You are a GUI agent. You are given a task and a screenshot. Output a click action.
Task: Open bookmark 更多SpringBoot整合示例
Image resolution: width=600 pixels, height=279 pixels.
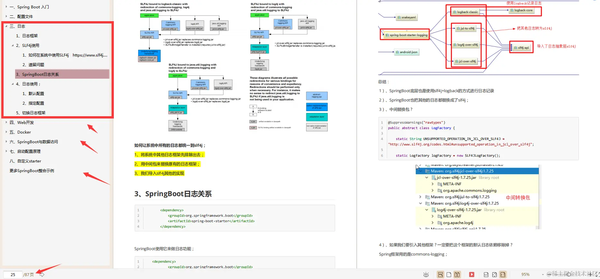click(x=32, y=170)
